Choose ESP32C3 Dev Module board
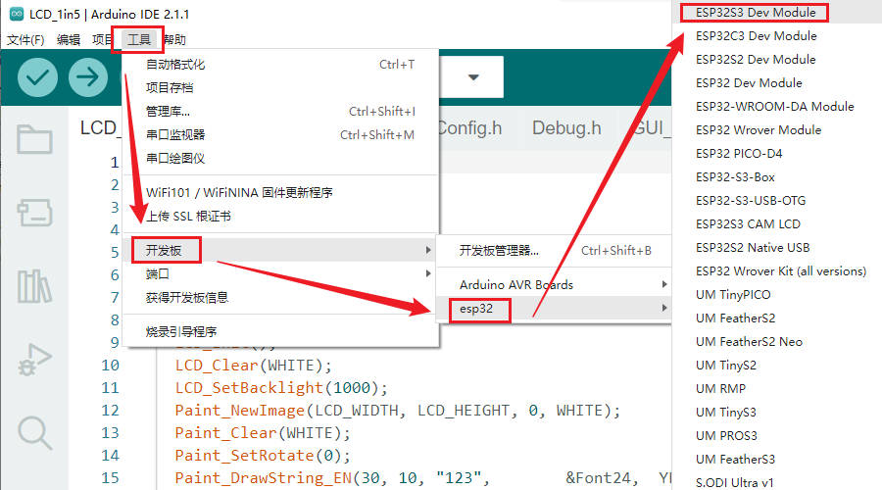The height and width of the screenshot is (490, 882). point(777,36)
